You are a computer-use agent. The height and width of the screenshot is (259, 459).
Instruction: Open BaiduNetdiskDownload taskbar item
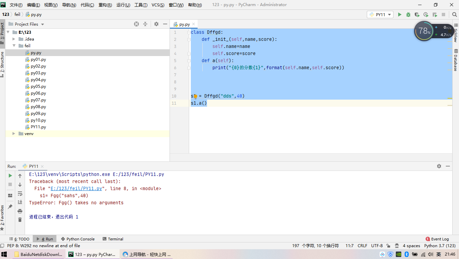click(x=39, y=254)
